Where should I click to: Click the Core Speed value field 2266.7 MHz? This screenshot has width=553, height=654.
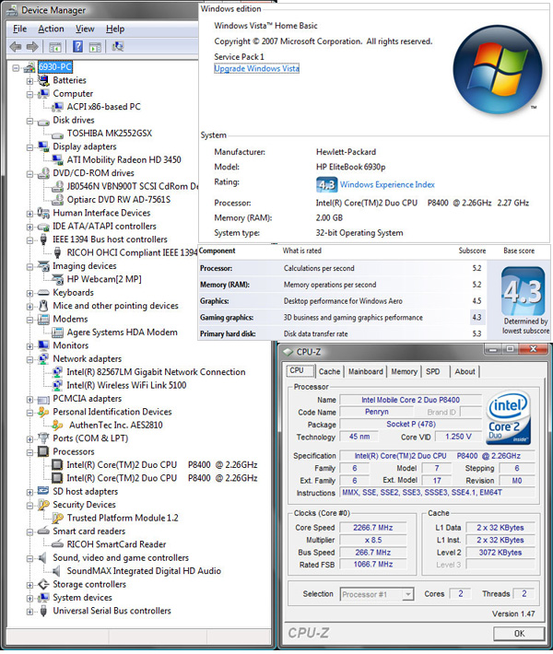[x=372, y=527]
